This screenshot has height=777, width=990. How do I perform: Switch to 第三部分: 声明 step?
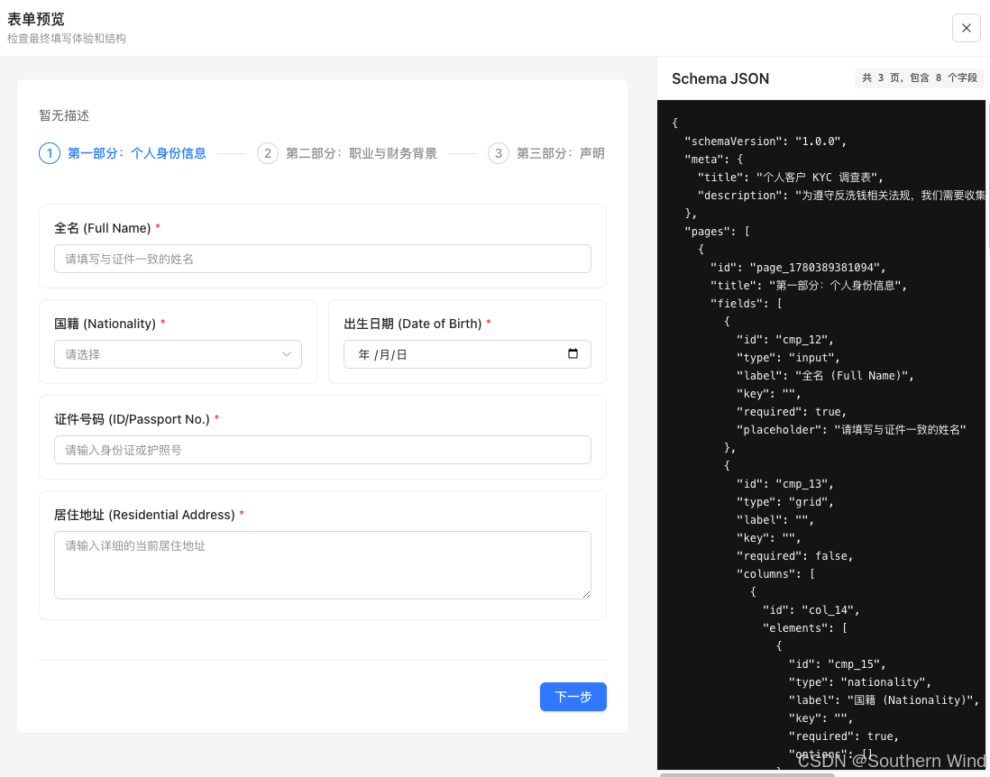tap(561, 153)
